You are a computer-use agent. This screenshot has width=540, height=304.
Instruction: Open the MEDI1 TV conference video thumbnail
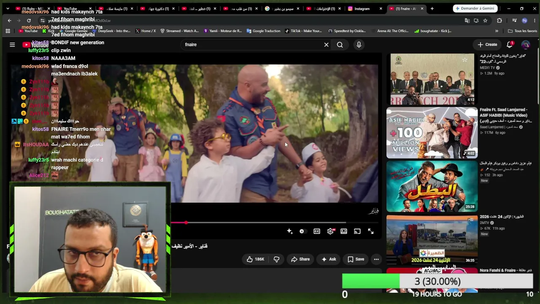(432, 79)
